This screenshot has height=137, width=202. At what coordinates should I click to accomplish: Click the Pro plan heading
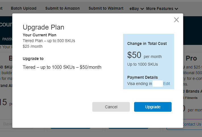pyautogui.click(x=191, y=58)
